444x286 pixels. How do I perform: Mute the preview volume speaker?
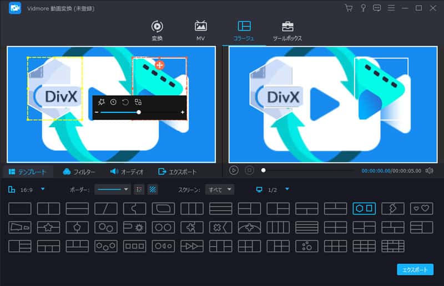pyautogui.click(x=429, y=170)
